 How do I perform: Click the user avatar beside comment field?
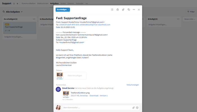pyautogui.click(x=58, y=107)
